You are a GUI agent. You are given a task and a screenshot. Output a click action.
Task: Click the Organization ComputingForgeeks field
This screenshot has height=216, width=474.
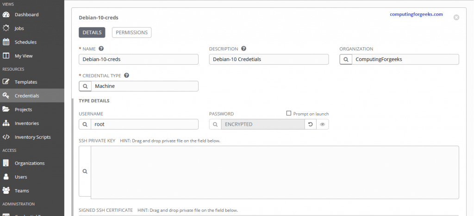point(405,60)
